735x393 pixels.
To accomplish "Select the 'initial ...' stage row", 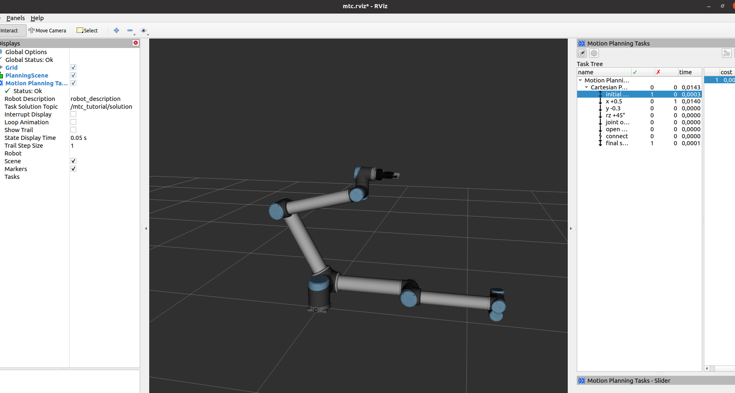I will point(639,94).
